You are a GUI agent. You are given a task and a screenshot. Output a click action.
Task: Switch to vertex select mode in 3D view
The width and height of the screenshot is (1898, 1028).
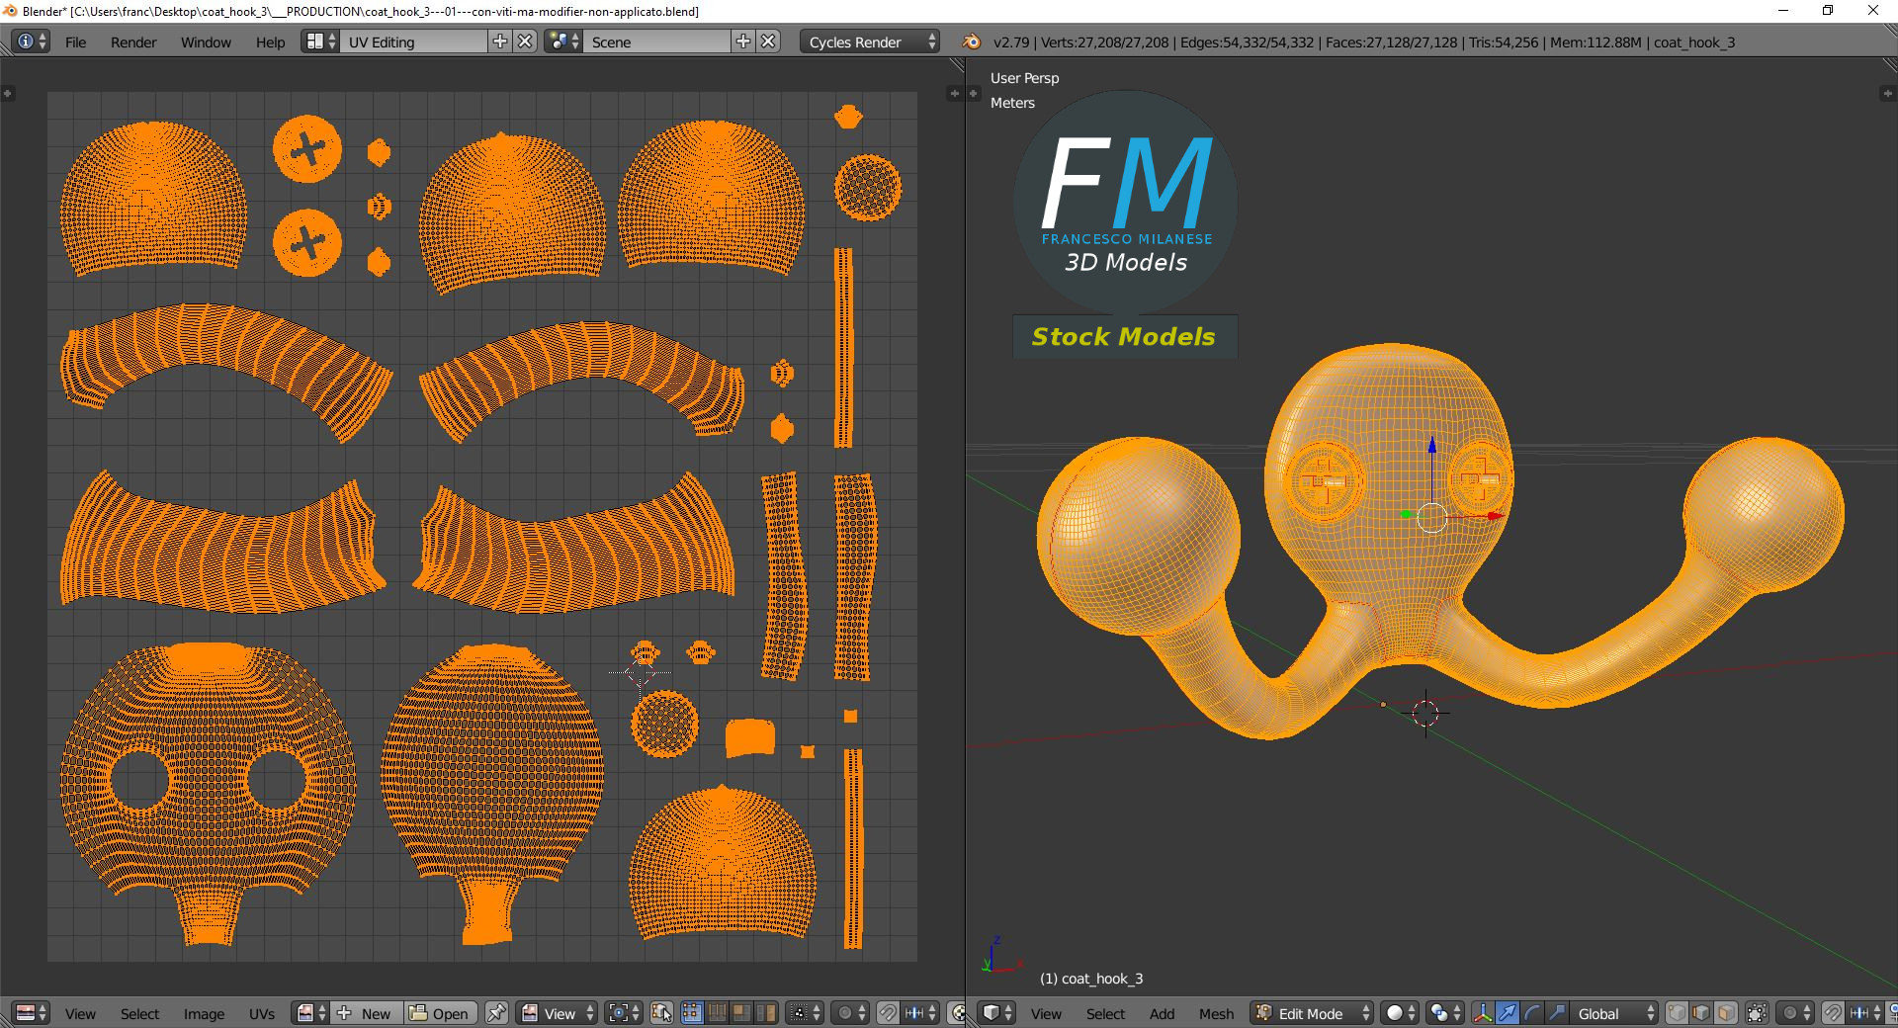tap(1678, 1013)
